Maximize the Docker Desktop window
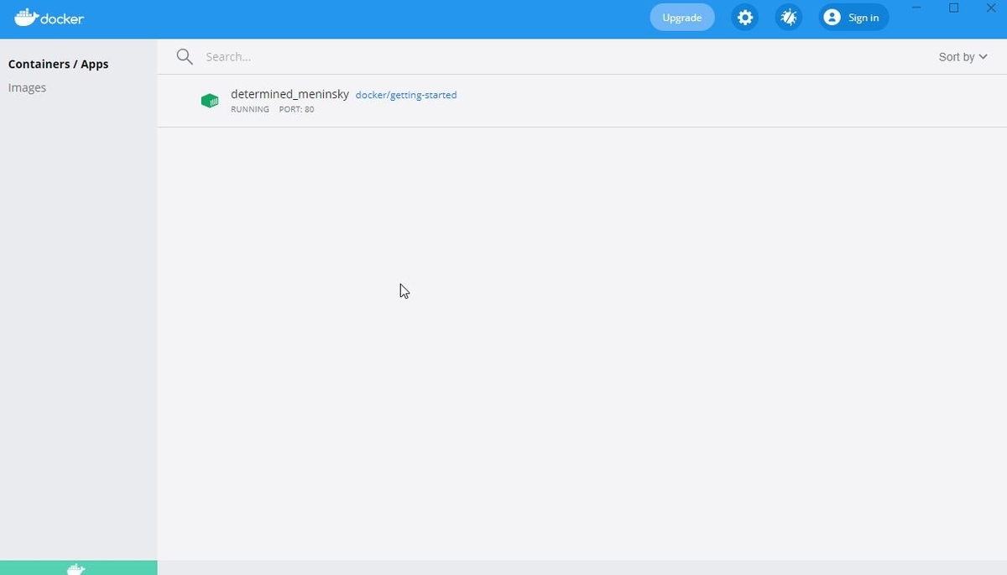 coord(953,8)
